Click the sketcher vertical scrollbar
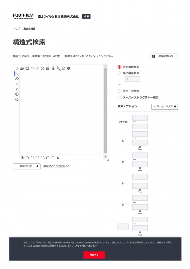190x269 pixels. click(x=106, y=112)
